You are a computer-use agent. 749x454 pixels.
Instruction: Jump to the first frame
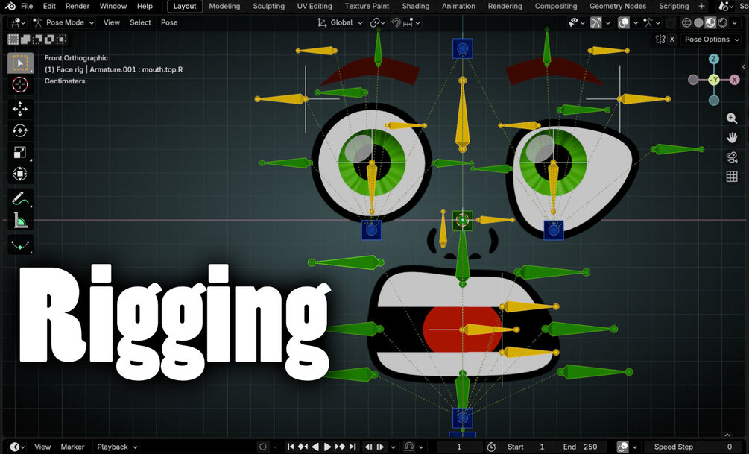pos(291,447)
